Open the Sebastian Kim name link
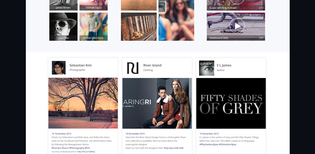The width and height of the screenshot is (315, 154). [80, 65]
